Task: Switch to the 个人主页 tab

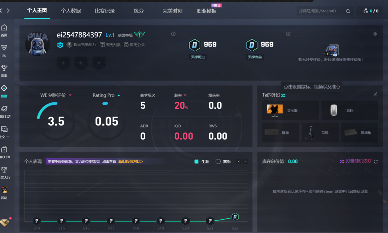Action: (37, 11)
